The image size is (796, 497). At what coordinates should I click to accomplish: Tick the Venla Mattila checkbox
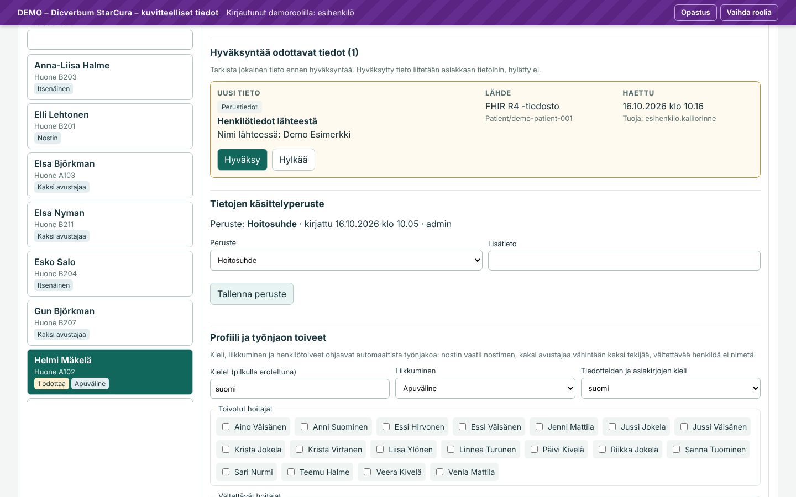click(439, 472)
